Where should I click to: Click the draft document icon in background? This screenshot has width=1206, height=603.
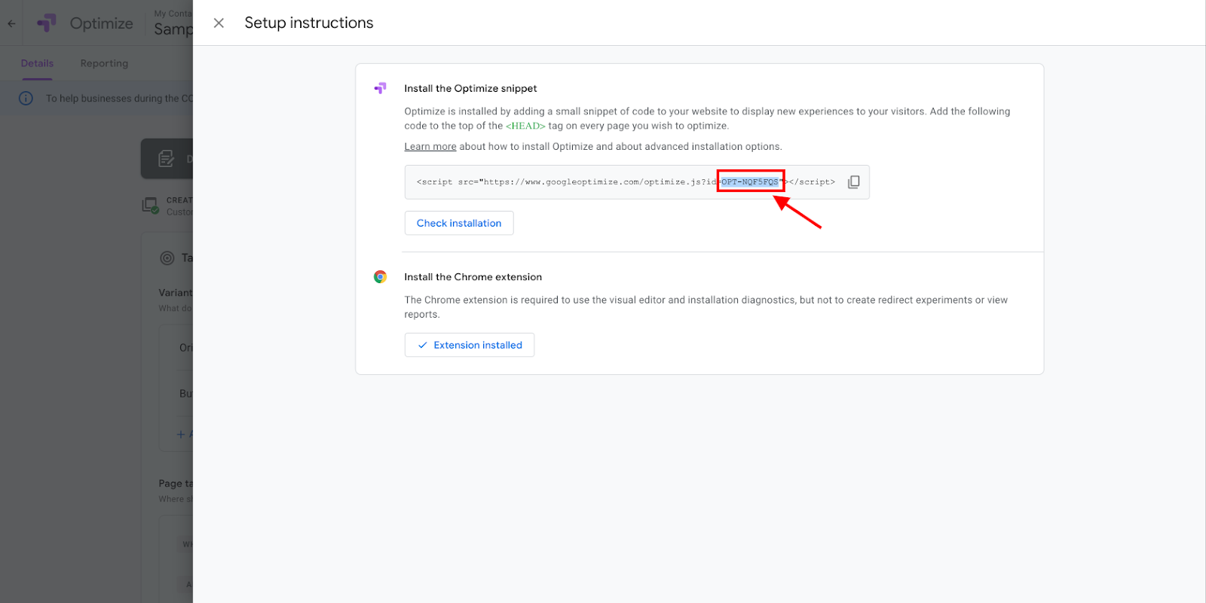pos(167,159)
